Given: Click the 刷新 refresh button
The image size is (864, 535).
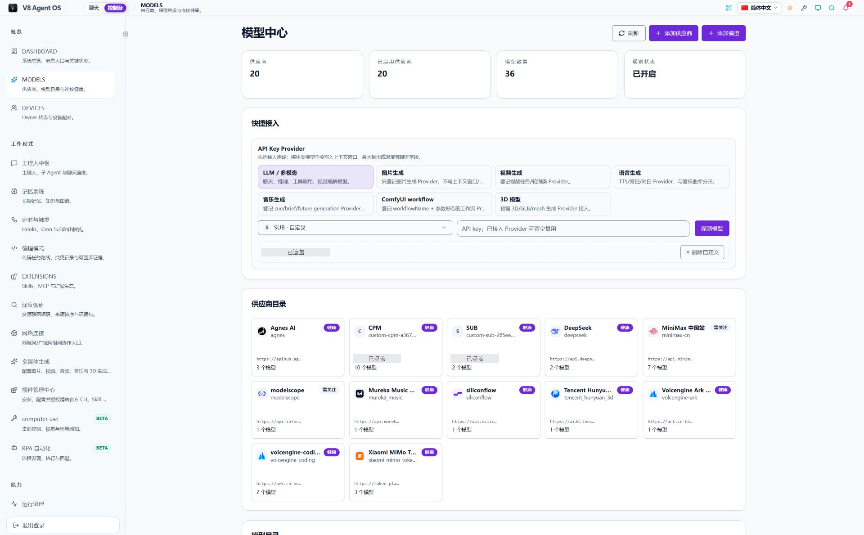Looking at the screenshot, I should (629, 33).
